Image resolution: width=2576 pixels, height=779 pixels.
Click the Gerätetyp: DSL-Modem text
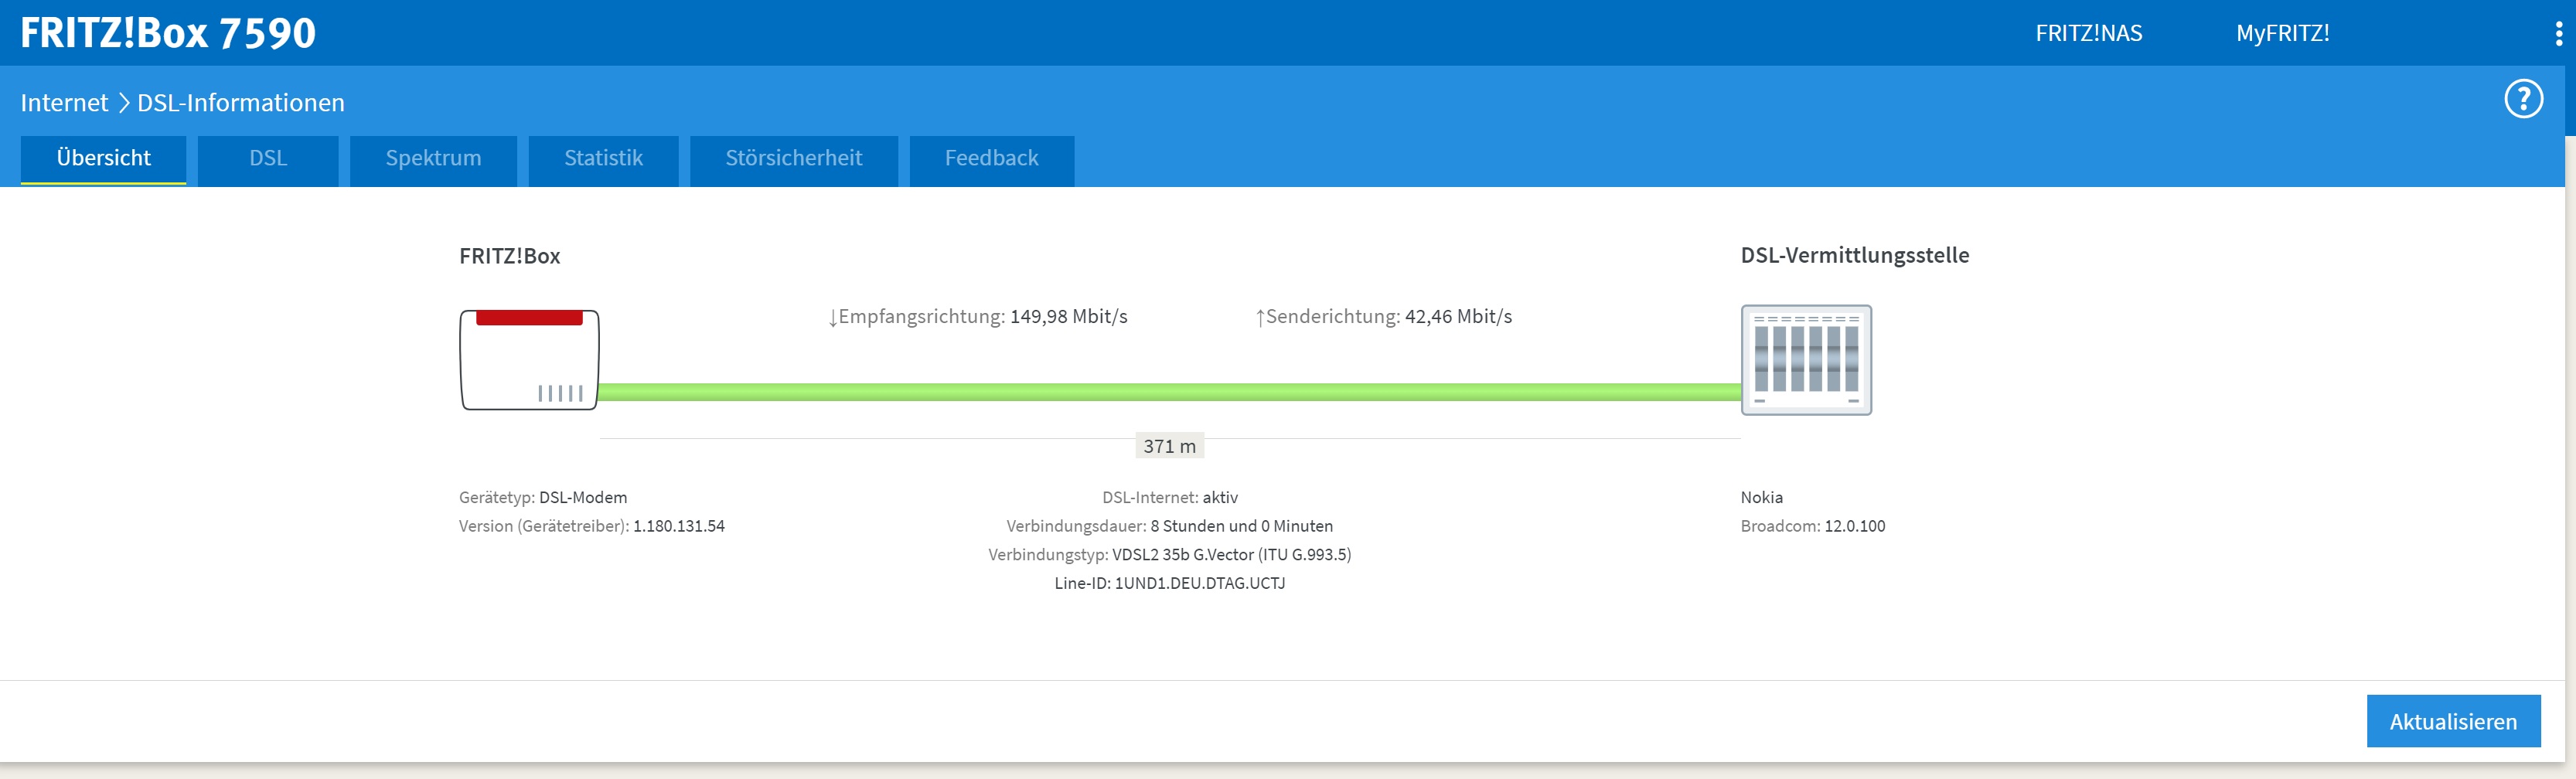coord(543,497)
